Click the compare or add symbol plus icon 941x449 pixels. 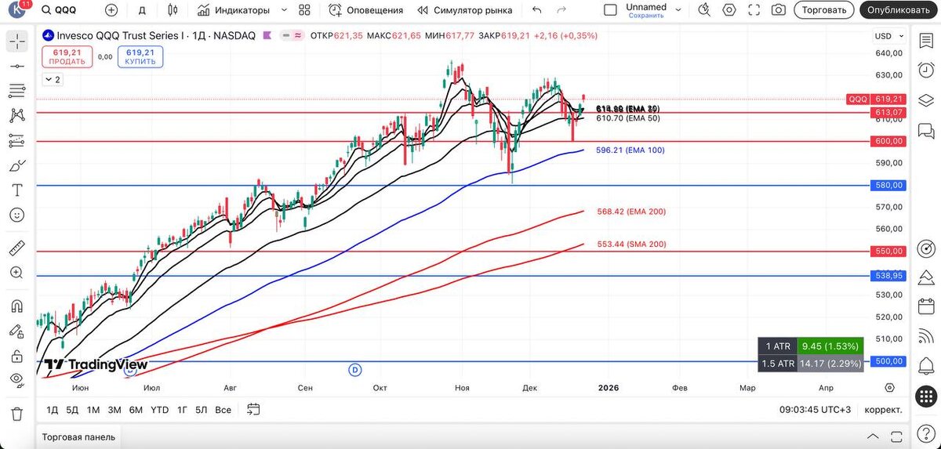(111, 10)
